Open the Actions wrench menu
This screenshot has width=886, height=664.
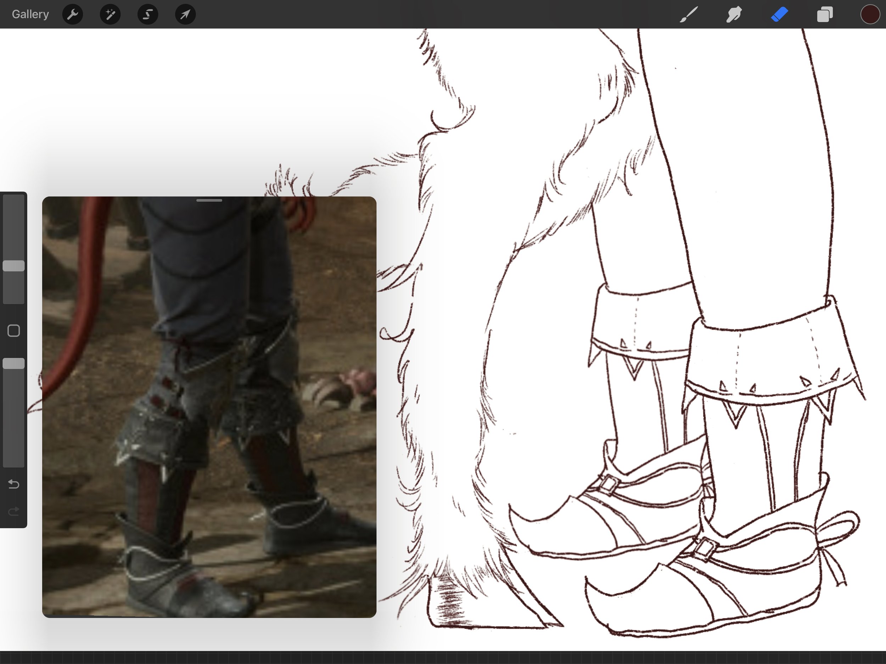point(73,15)
